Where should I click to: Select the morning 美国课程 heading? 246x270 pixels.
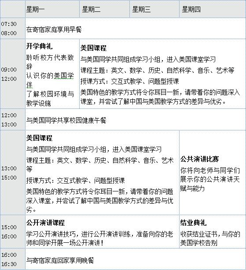(x=93, y=48)
